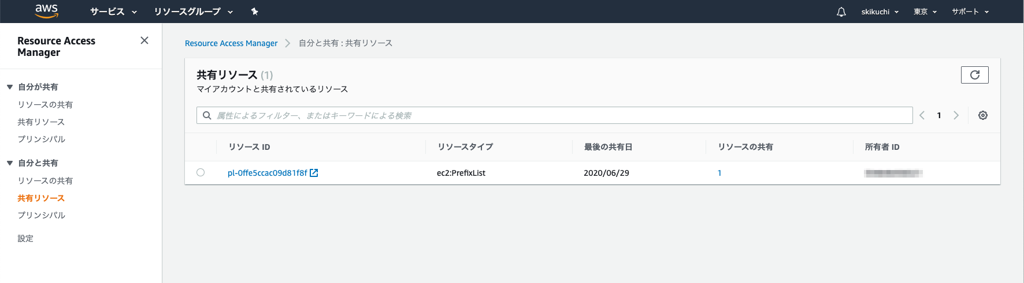The width and height of the screenshot is (1024, 283).
Task: Go to the previous results page
Action: coord(922,115)
